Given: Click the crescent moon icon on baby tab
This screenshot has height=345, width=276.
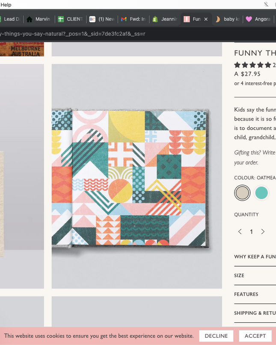Looking at the screenshot, I should tap(218, 19).
